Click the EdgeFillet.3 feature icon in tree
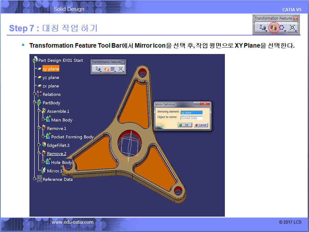This screenshot has height=232, width=309. [44, 145]
